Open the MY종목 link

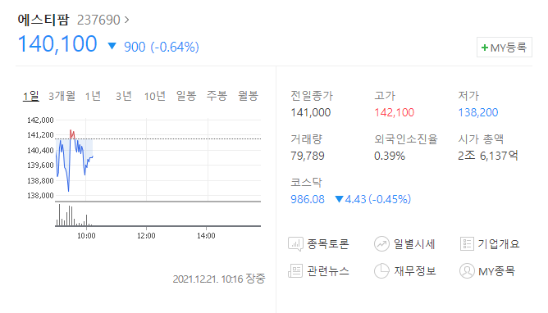pos(496,271)
